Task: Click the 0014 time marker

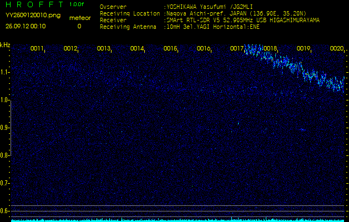Action: 137,49
